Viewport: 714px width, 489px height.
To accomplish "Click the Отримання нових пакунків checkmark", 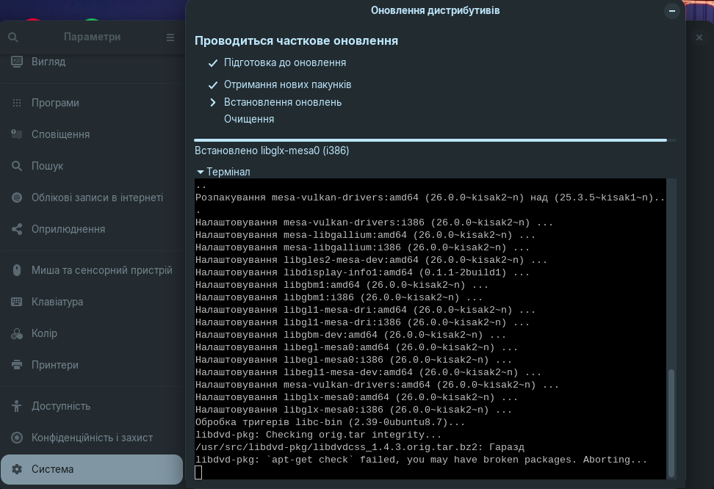I will [213, 85].
